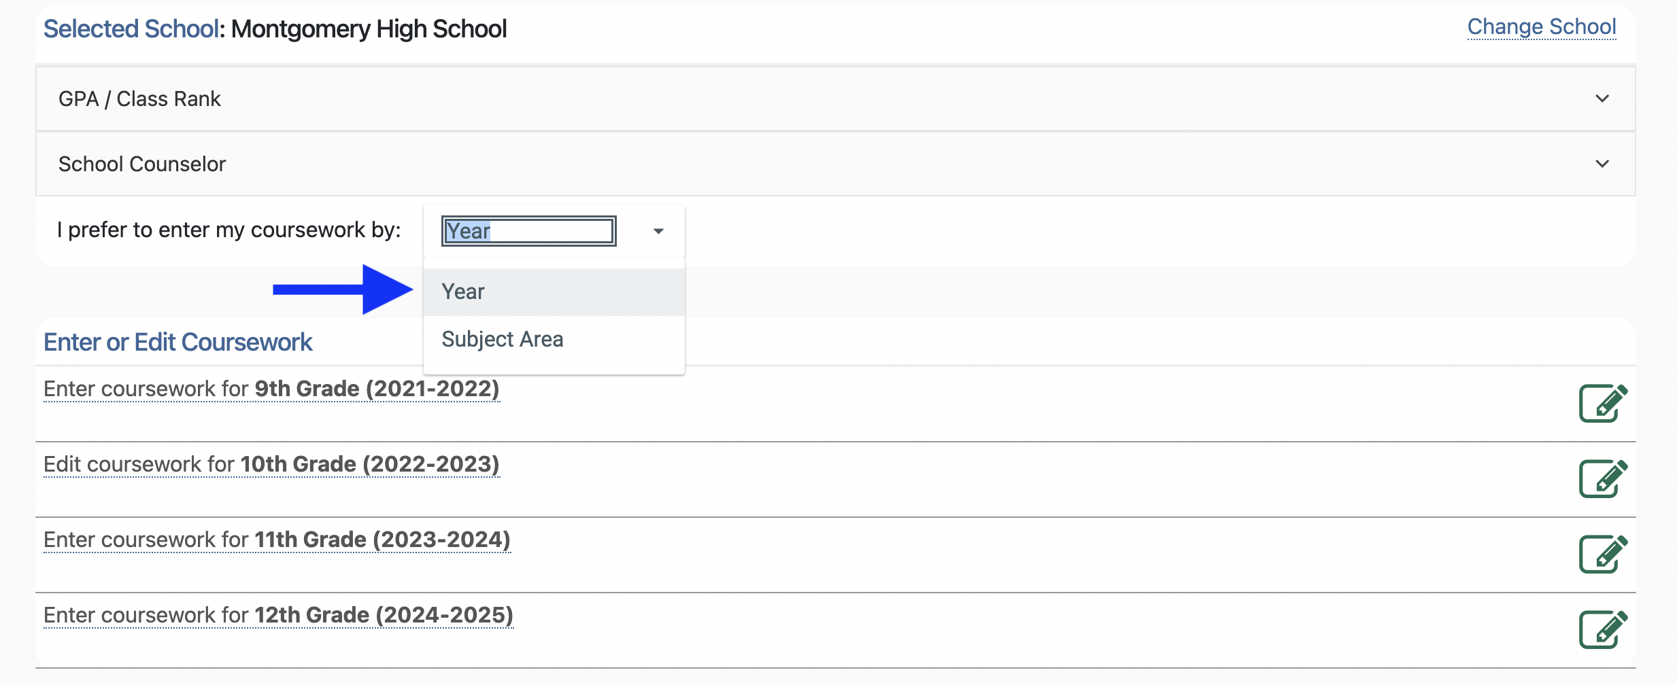Click the Change School link
Image resolution: width=1677 pixels, height=685 pixels.
[1541, 27]
